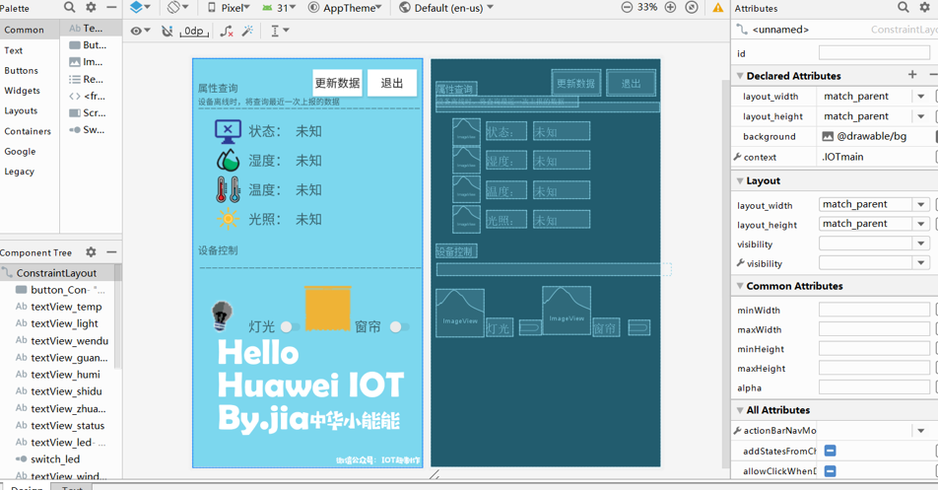Pick Switch item in palette

[x=91, y=129]
